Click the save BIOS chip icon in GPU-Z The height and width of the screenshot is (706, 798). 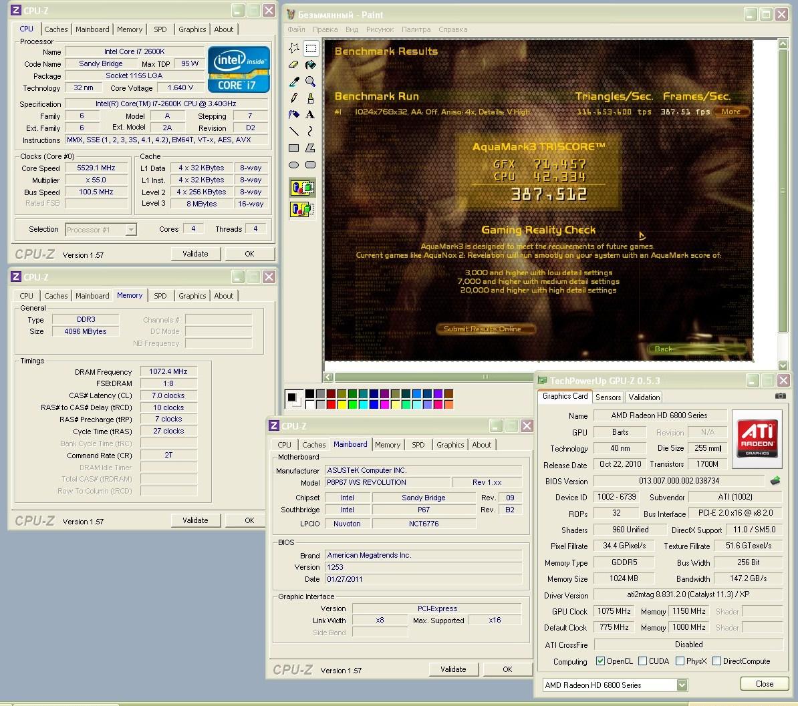(775, 481)
